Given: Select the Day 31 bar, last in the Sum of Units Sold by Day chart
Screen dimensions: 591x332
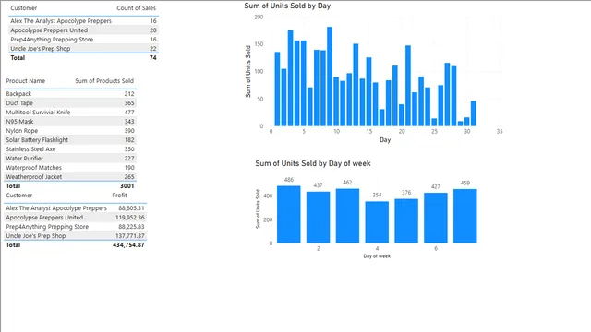Looking at the screenshot, I should pos(474,113).
